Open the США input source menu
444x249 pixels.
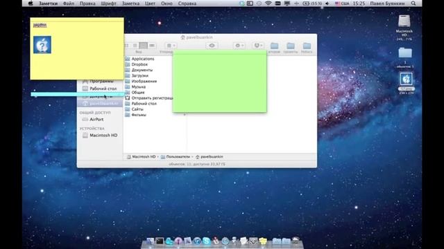pyautogui.click(x=342, y=3)
